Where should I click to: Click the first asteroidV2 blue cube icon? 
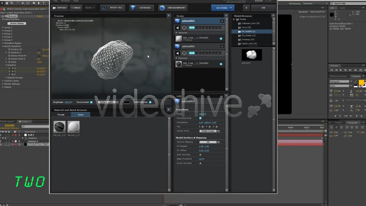click(177, 21)
